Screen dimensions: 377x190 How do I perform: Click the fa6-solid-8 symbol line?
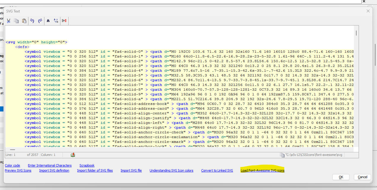189,90
